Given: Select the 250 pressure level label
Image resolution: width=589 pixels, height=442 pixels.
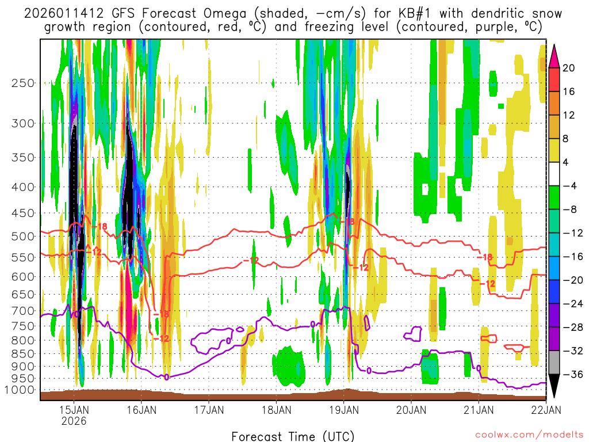Looking at the screenshot, I should click(23, 83).
